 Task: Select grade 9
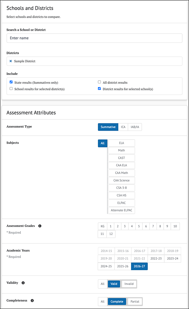(167, 226)
